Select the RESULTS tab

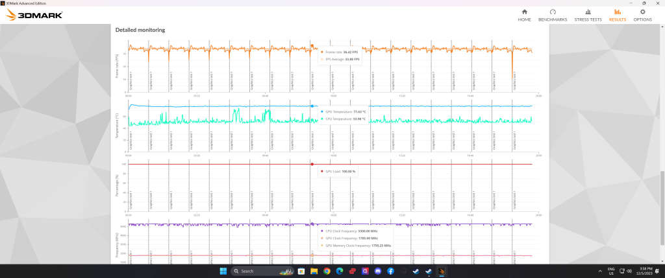point(618,16)
